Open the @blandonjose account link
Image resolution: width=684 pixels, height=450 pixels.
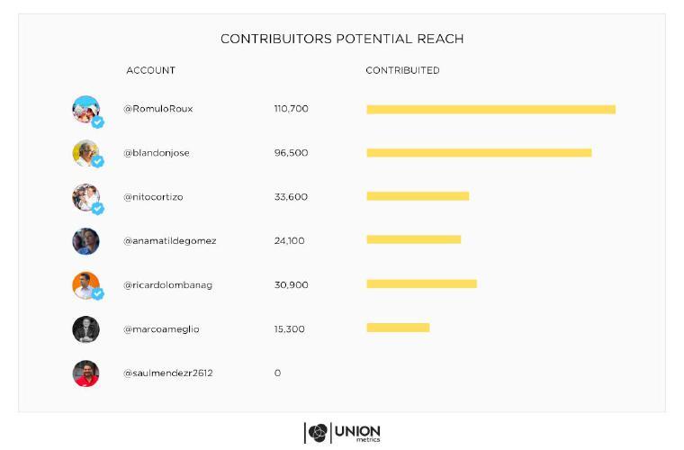coord(157,153)
